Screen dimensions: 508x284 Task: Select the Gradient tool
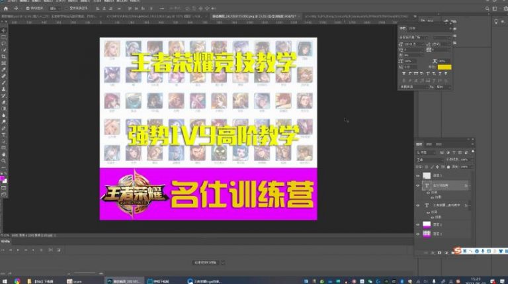pos(3,109)
